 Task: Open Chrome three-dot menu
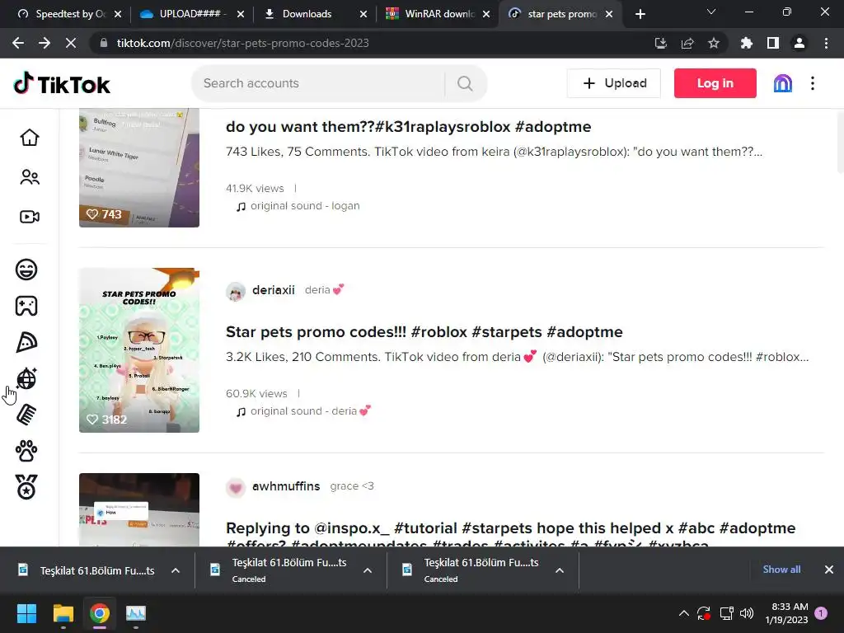pos(826,43)
